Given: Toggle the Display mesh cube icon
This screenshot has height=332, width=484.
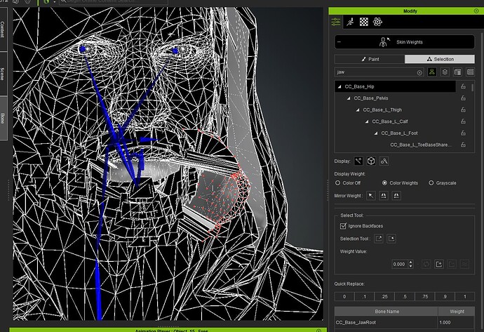Looking at the screenshot, I should 371,161.
